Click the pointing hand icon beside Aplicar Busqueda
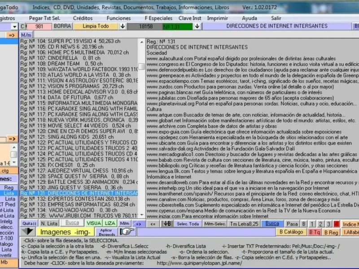Viewport: 359px width, 269px height. (127, 232)
